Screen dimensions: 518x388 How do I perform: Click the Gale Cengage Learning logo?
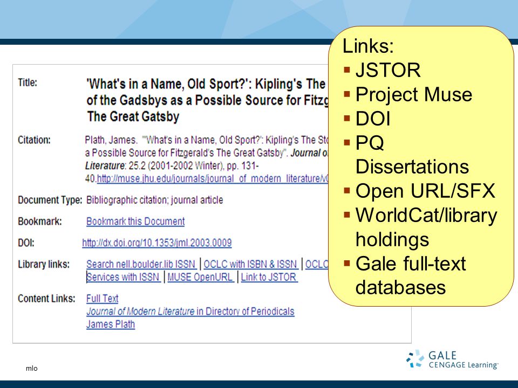point(452,359)
